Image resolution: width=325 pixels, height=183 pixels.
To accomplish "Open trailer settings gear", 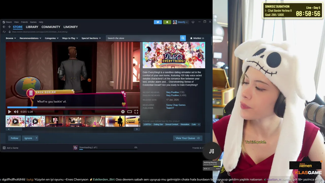I will tap(123, 112).
